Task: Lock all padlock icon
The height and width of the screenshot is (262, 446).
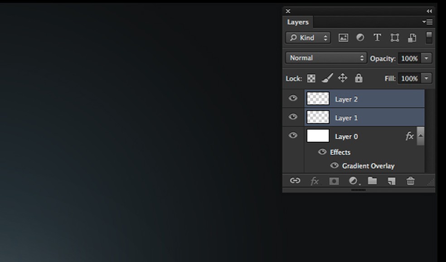Action: 359,78
